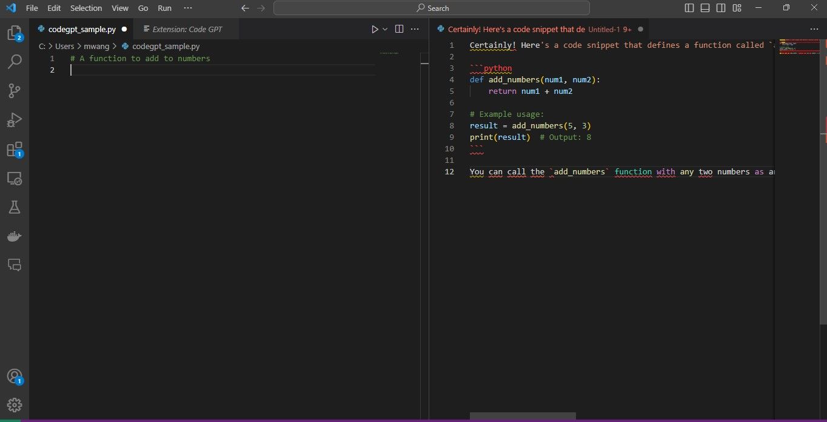Open the Source Control view
Viewport: 827px width, 422px height.
pyautogui.click(x=15, y=91)
